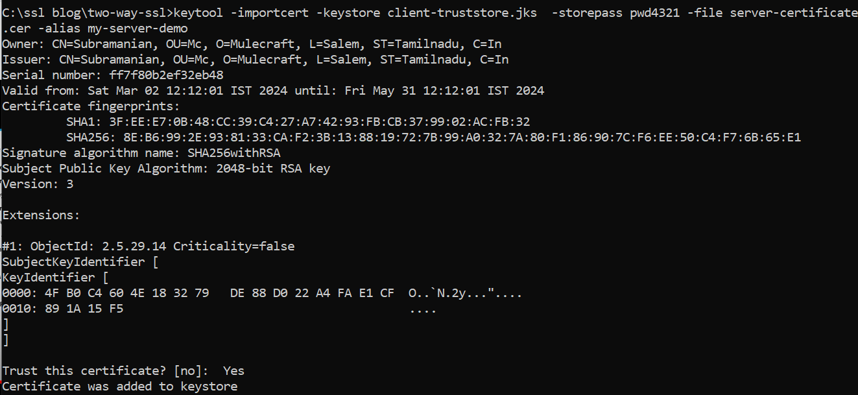Click the serial number ff7f80b2ef32eb48

[166, 75]
